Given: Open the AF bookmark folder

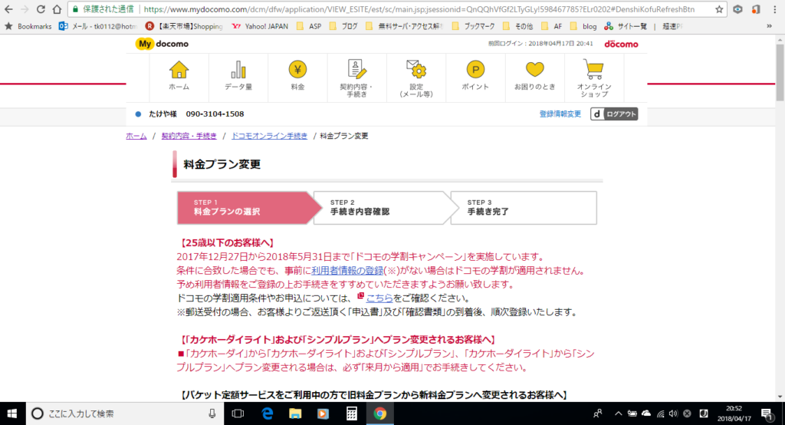Looking at the screenshot, I should click(552, 26).
